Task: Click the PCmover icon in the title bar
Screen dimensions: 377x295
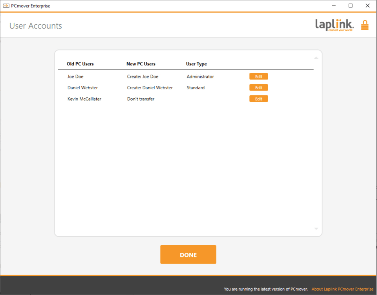Action: 6,6
